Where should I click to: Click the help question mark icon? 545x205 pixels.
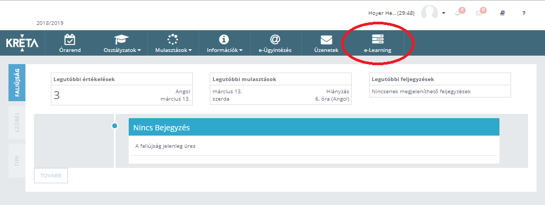pyautogui.click(x=524, y=13)
